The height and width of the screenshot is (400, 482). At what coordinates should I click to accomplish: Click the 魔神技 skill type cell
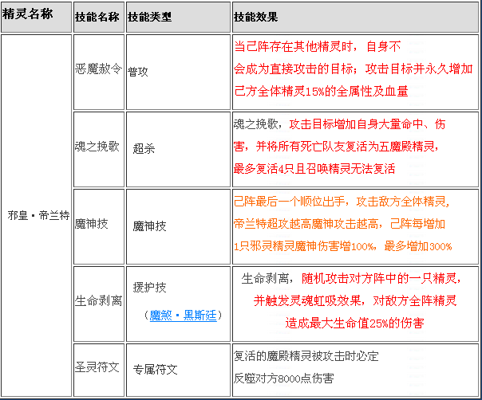[x=178, y=226]
